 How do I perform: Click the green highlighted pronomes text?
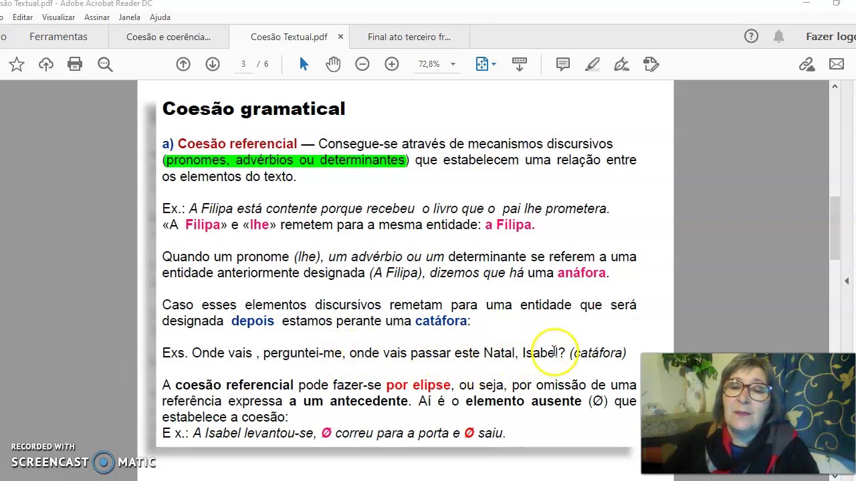[x=286, y=160]
